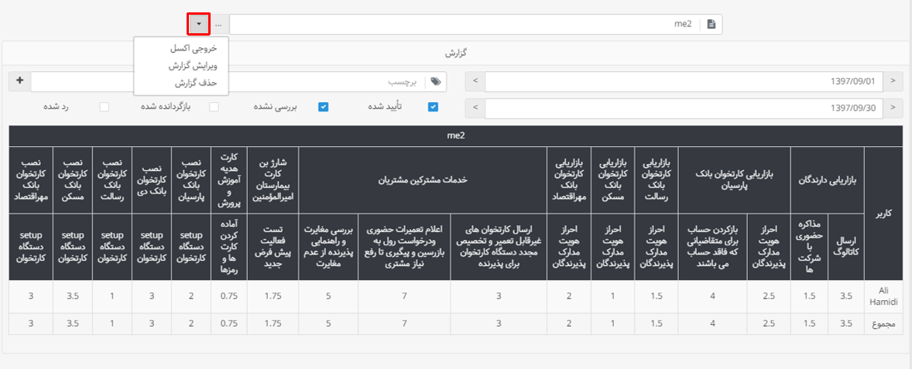Click the < arrow beside the 1397/09/30 field

475,108
